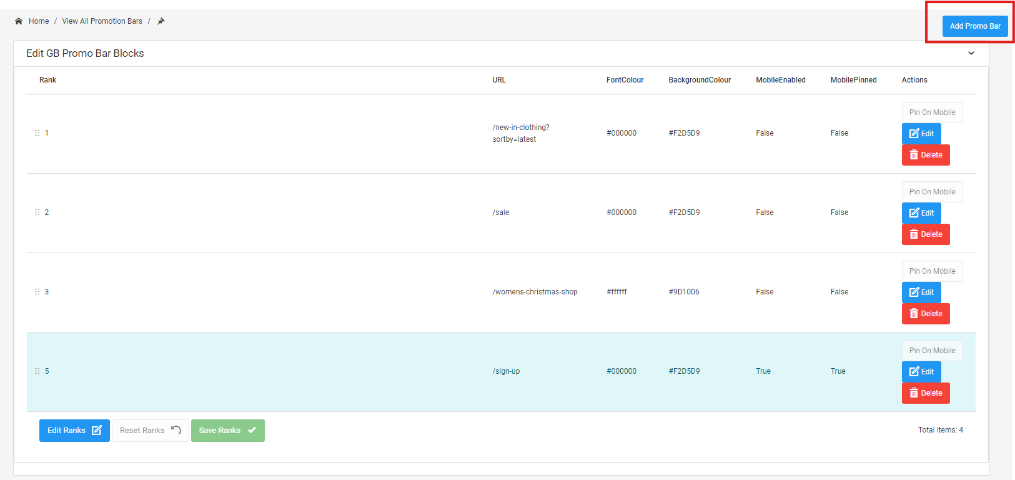This screenshot has width=1015, height=480.
Task: Go to View All Promotion Bars
Action: pos(102,21)
